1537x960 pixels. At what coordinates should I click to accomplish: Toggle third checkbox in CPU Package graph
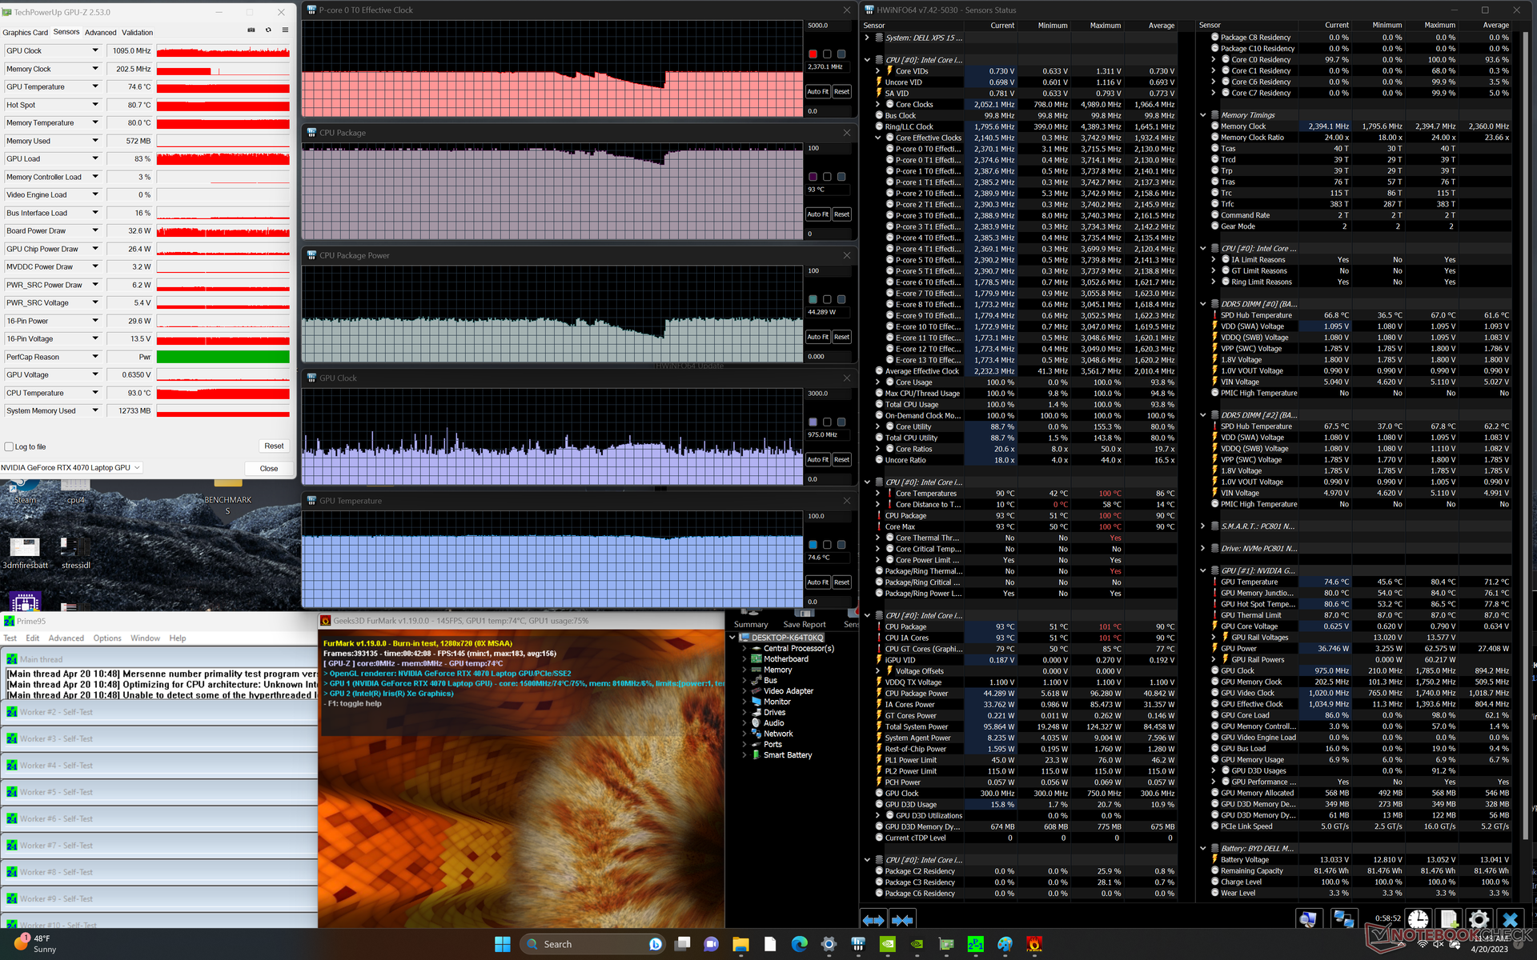click(841, 177)
